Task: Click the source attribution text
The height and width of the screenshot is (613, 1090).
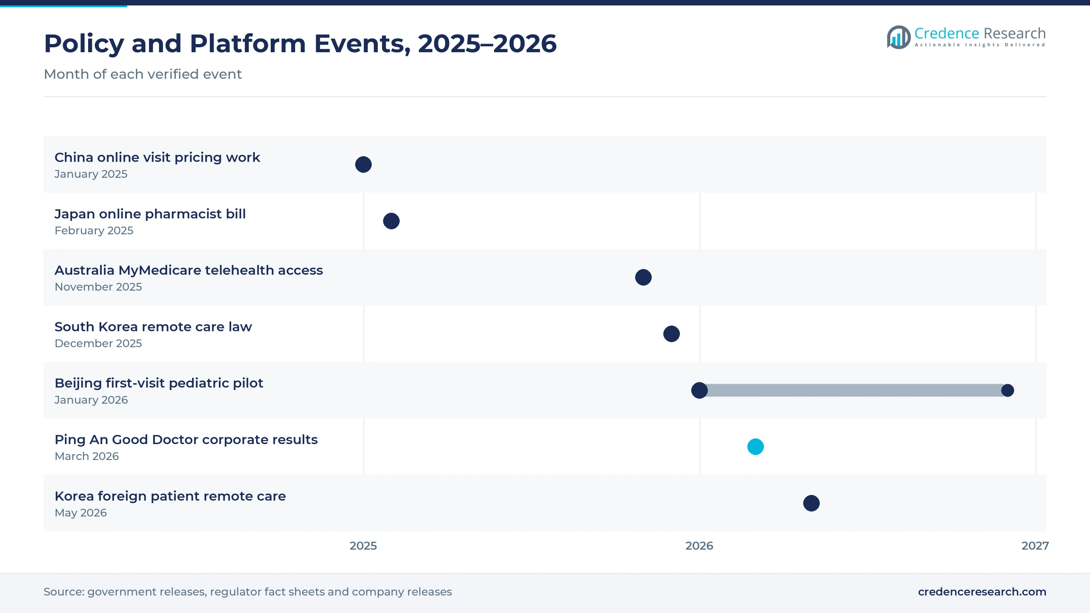Action: [248, 592]
